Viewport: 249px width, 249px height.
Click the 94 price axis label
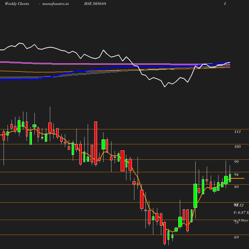click(236, 174)
